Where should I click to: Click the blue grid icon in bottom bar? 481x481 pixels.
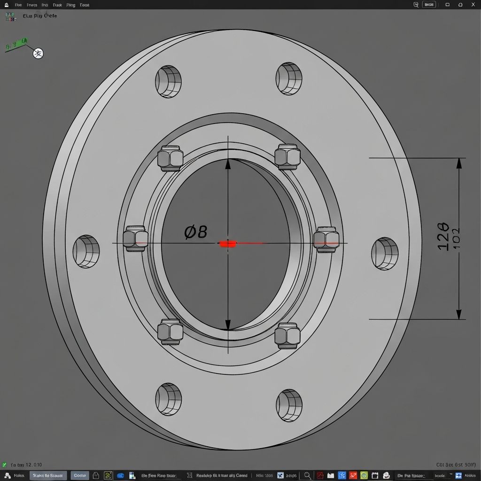pyautogui.click(x=342, y=475)
